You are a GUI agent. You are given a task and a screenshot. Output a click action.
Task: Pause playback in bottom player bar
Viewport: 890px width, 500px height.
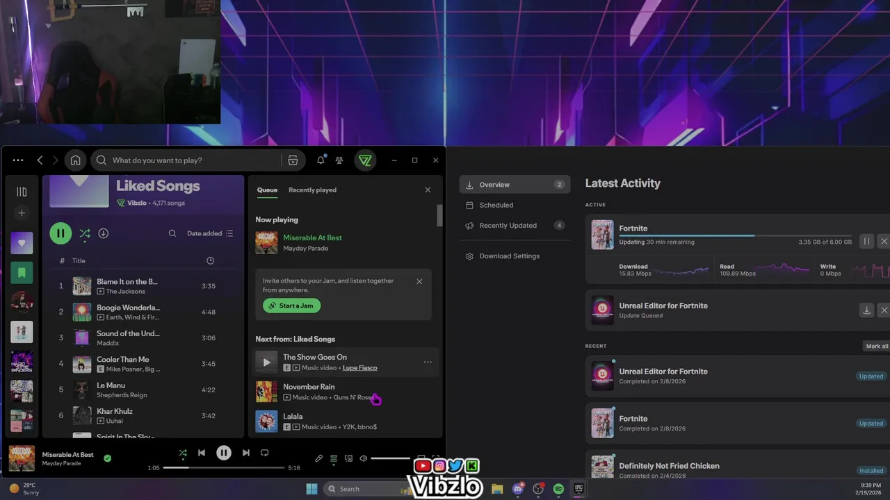coord(223,453)
